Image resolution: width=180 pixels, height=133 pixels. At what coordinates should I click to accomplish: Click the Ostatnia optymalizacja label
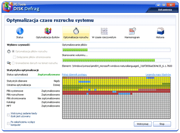point(19,85)
